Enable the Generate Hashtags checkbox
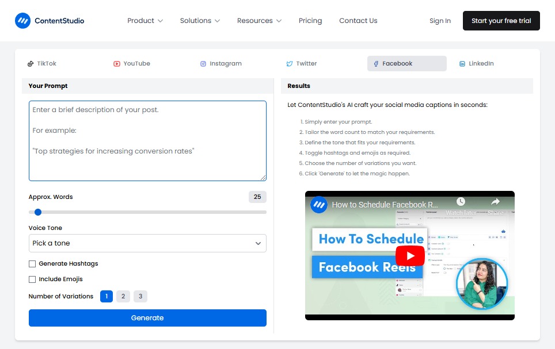Viewport: 555px width, 349px height. 32,264
